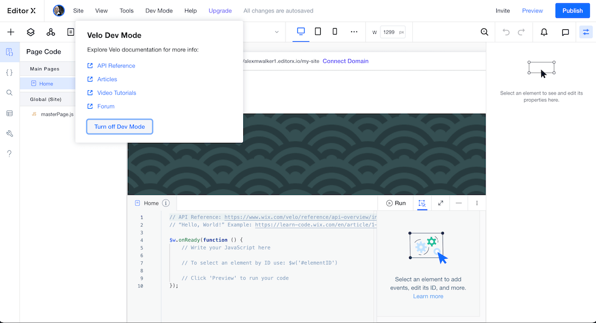596x323 pixels.
Task: Open the breakpoints more options ellipsis
Action: (354, 32)
